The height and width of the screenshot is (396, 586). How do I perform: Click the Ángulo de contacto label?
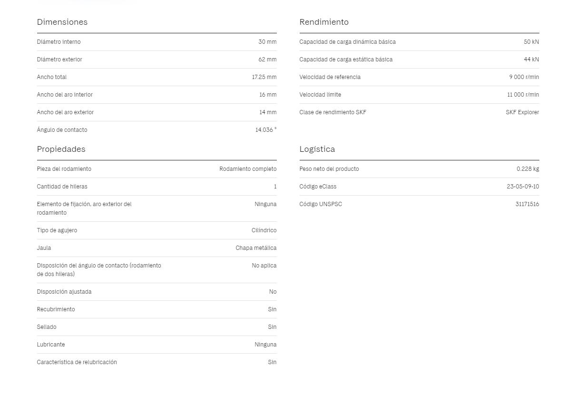click(x=62, y=130)
